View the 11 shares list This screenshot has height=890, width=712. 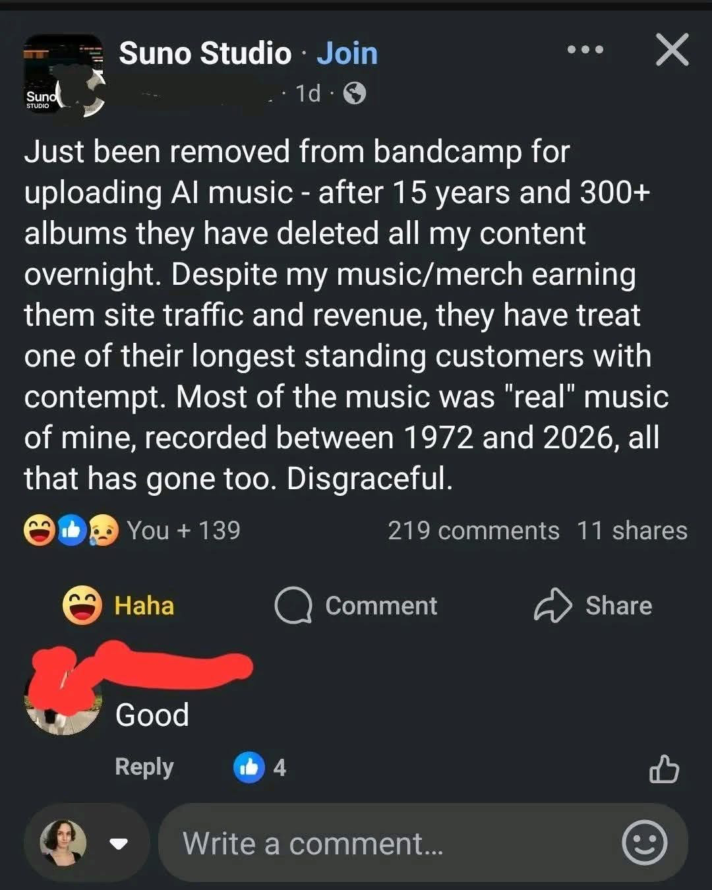(x=632, y=531)
